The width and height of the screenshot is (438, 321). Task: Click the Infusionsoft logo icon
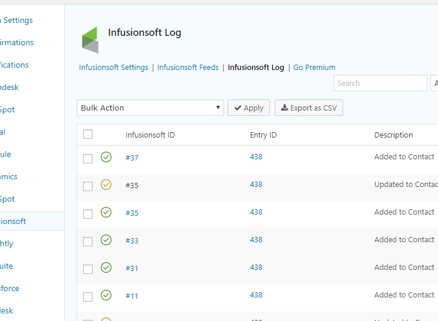coord(90,39)
